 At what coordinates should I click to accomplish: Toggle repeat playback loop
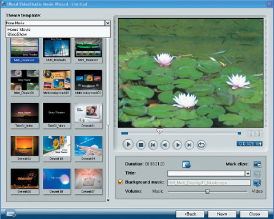(x=202, y=145)
